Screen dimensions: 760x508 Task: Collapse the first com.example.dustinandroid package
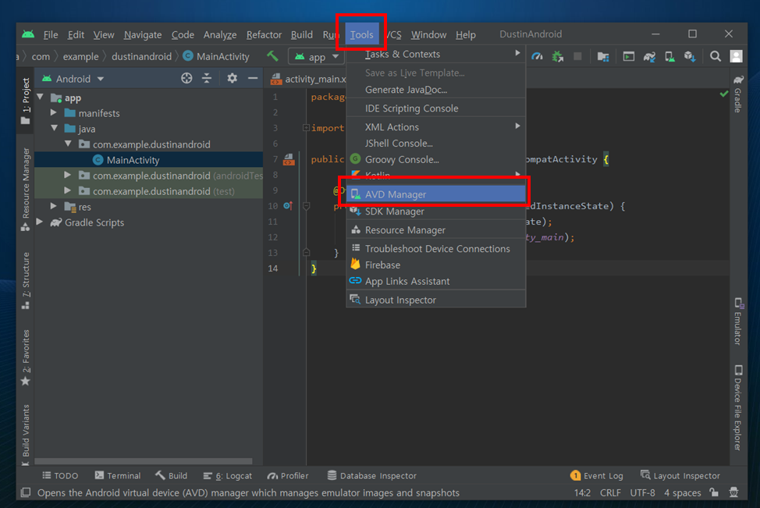pos(69,144)
